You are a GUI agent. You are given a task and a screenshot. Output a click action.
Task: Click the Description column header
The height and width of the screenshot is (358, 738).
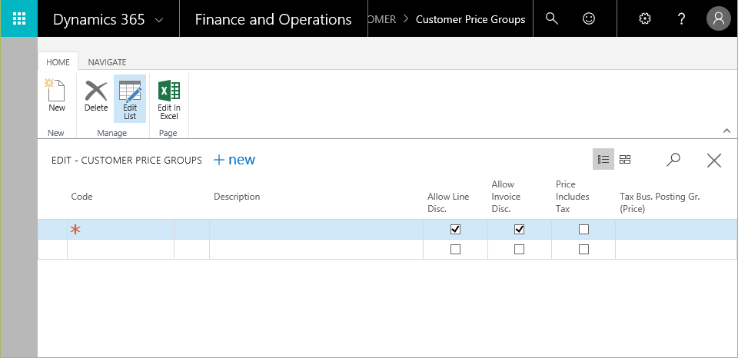point(237,197)
